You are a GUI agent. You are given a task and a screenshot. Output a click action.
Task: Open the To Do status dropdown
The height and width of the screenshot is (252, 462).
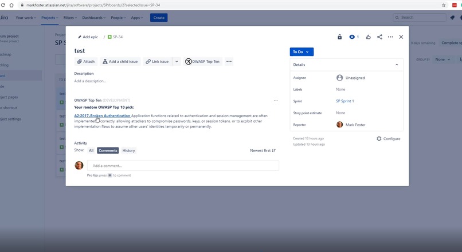[x=302, y=51]
